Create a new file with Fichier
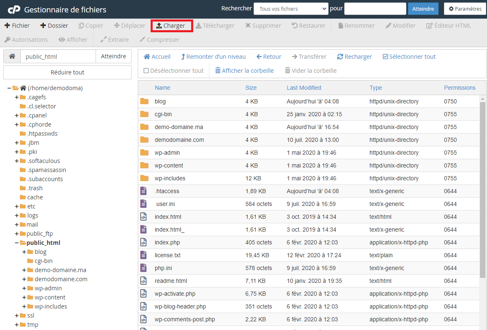487x330 pixels. [17, 26]
